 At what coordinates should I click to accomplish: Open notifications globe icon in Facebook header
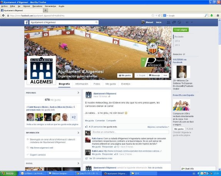click(x=179, y=22)
